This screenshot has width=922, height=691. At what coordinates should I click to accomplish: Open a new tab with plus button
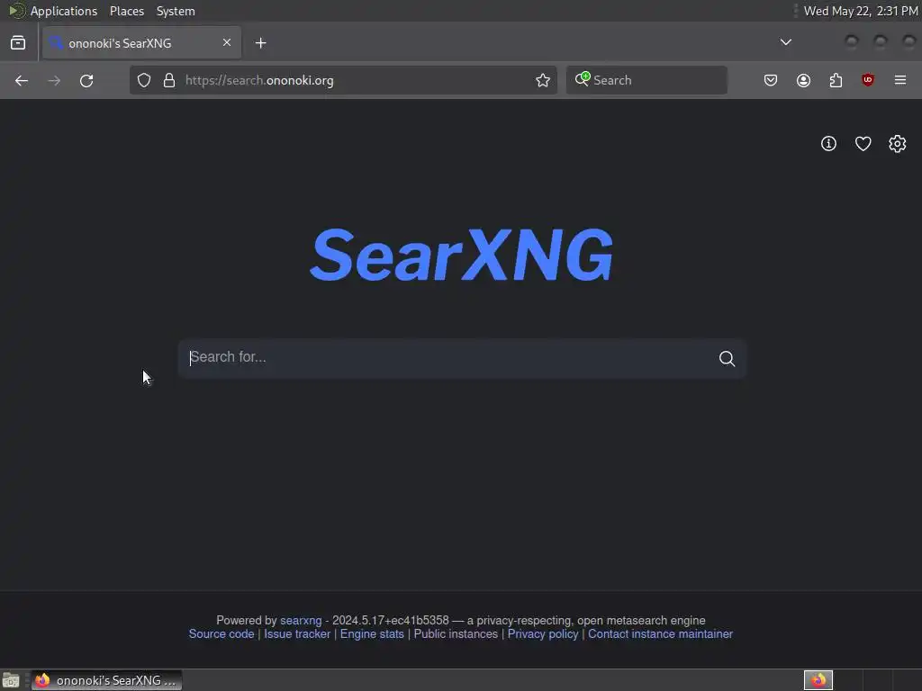[x=260, y=43]
